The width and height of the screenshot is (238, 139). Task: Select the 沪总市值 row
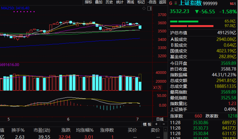(x=203, y=33)
